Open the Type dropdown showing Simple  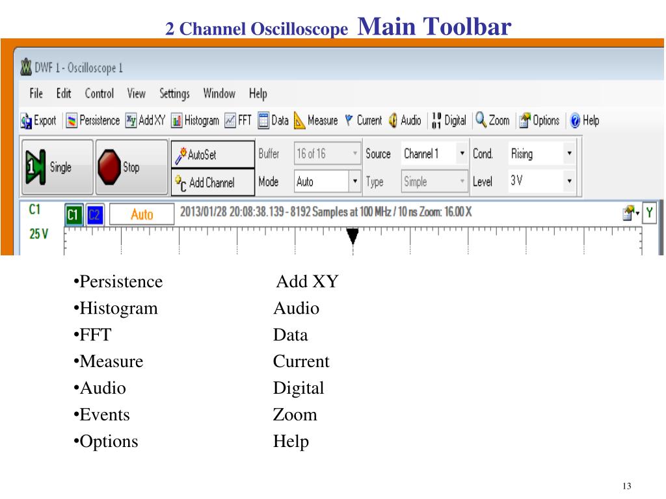click(x=434, y=182)
